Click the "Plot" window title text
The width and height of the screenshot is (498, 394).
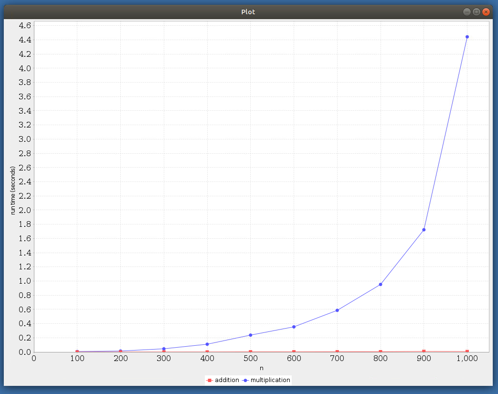[x=248, y=12]
